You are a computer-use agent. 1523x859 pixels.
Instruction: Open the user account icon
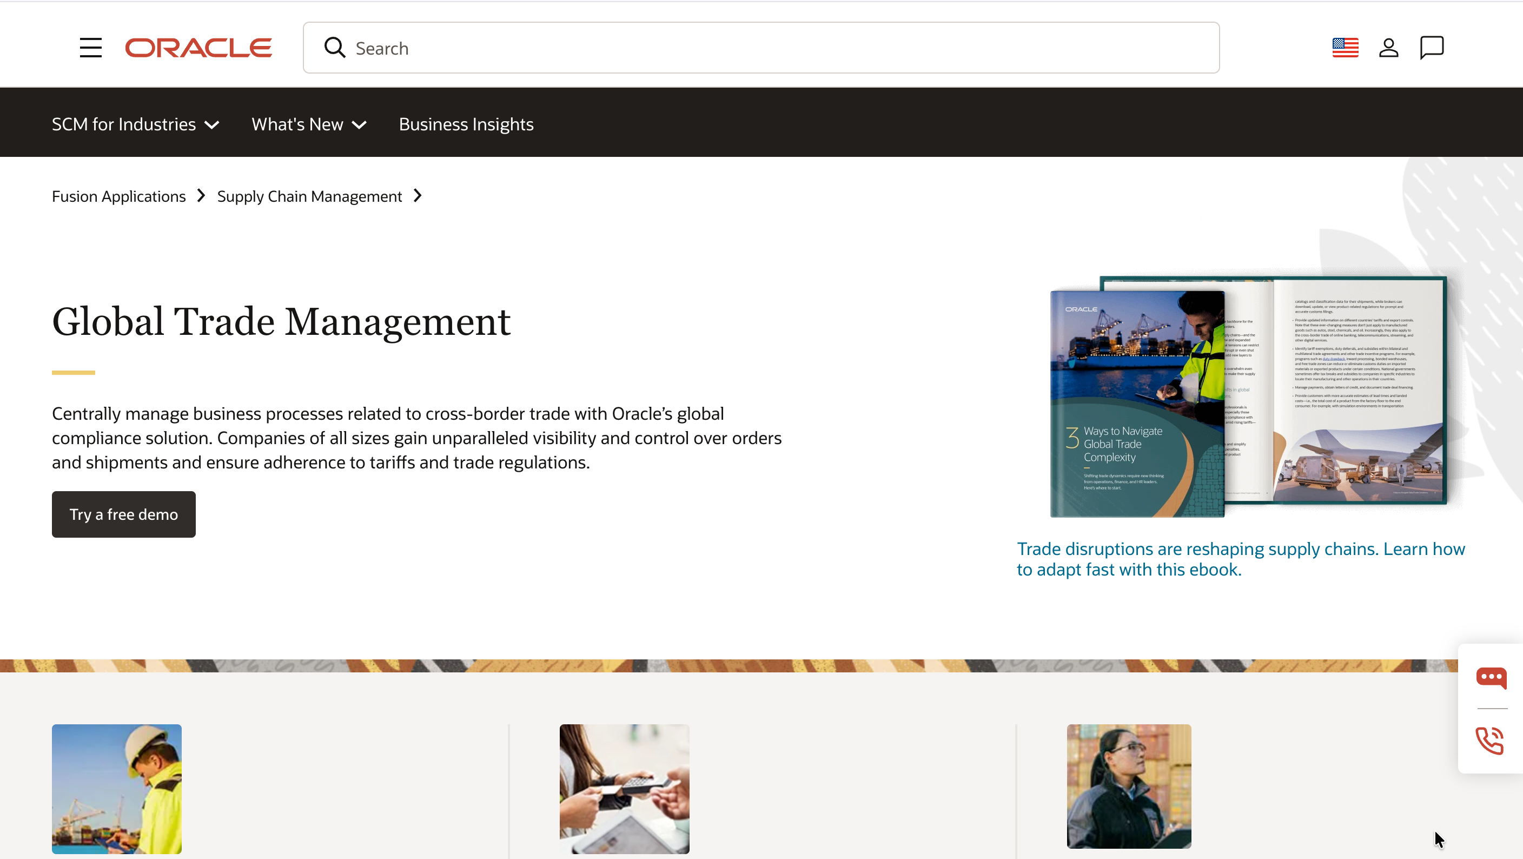tap(1388, 47)
